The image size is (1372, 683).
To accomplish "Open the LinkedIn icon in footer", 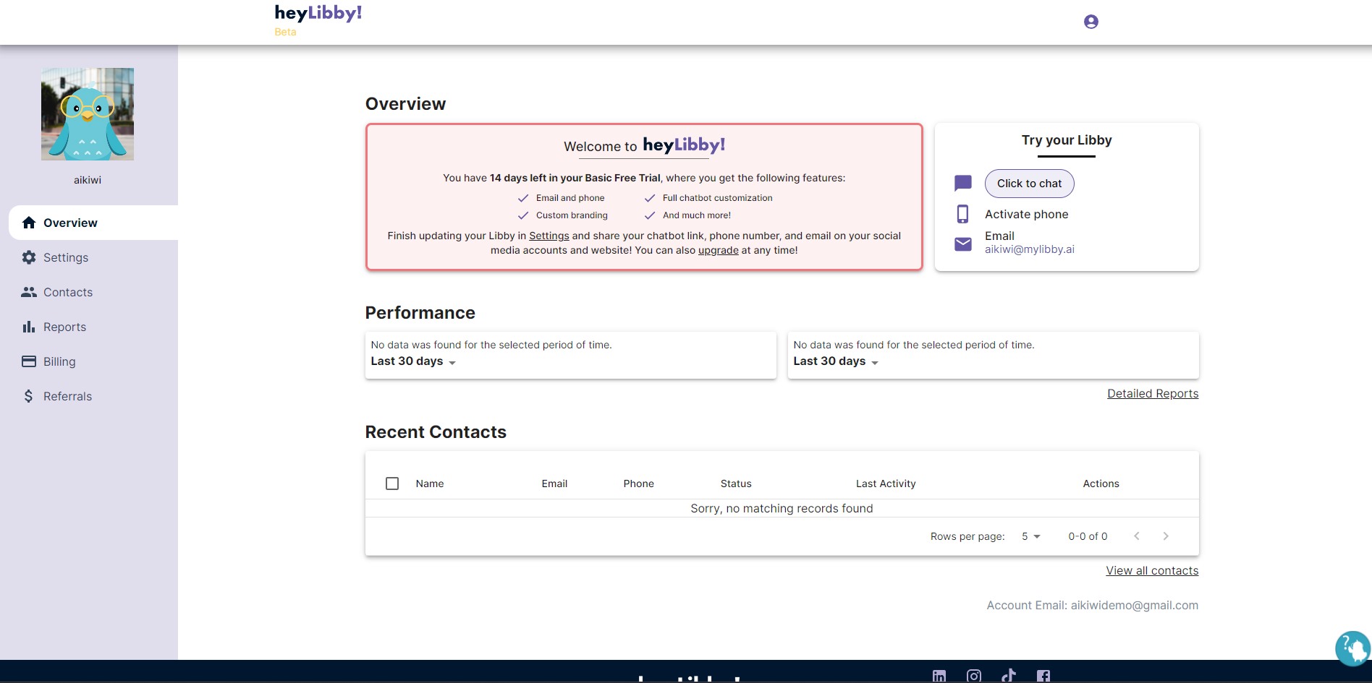I will (939, 676).
